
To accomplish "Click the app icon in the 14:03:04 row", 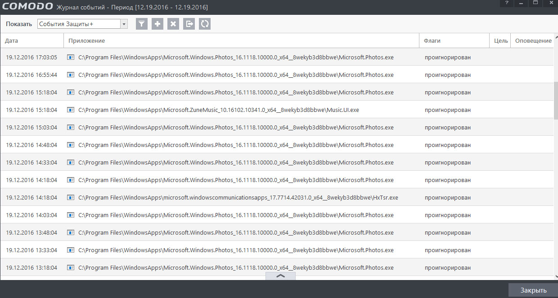I will point(71,215).
